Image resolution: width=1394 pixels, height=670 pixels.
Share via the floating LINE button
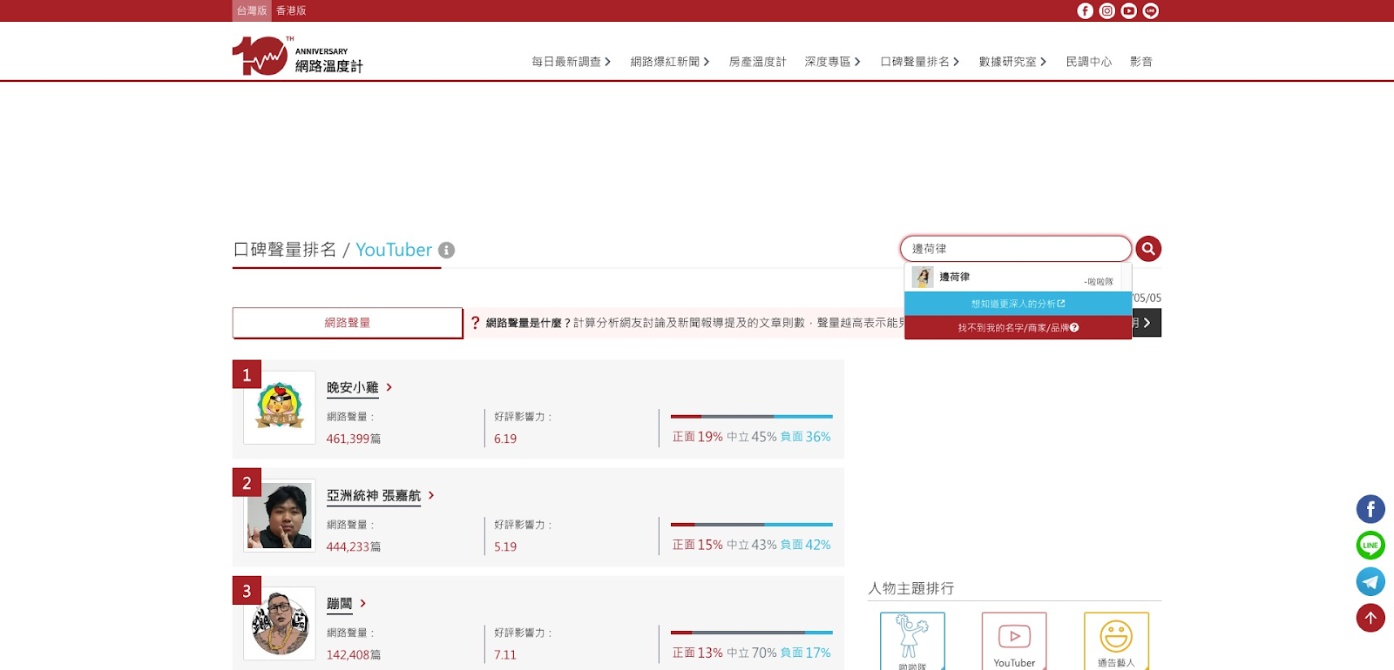(x=1370, y=546)
